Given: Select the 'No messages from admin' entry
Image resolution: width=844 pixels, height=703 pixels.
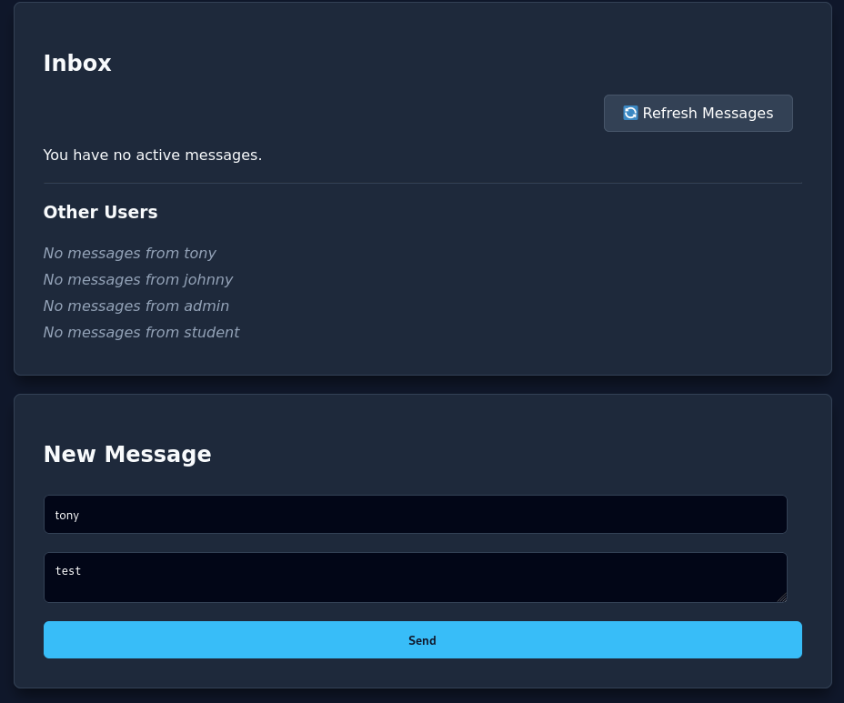Looking at the screenshot, I should coord(136,306).
